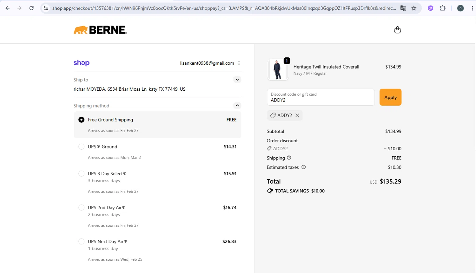Click the shipping address text
The image size is (476, 273).
129,89
